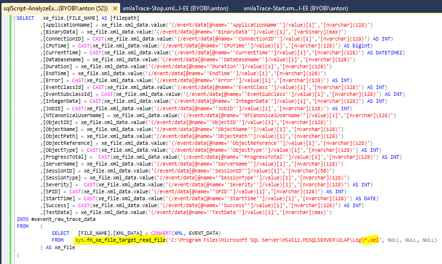
Task: Click [filepath] alias on first line
Action: tap(125, 18)
